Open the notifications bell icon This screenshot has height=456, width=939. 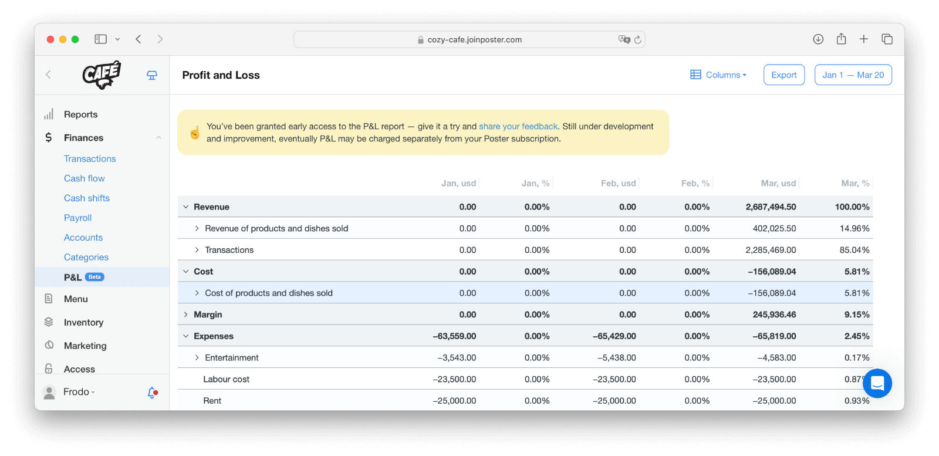click(152, 392)
